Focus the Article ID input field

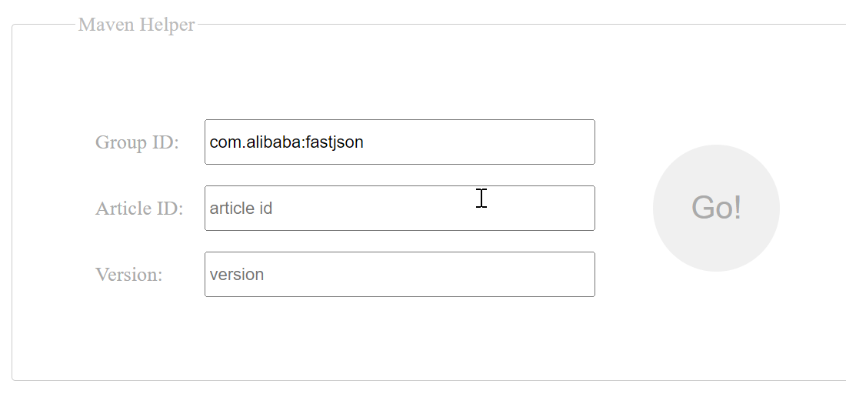(400, 208)
